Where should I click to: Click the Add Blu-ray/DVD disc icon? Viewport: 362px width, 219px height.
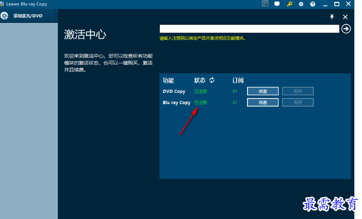tap(4, 16)
